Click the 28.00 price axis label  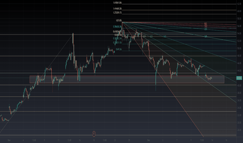coord(239,130)
